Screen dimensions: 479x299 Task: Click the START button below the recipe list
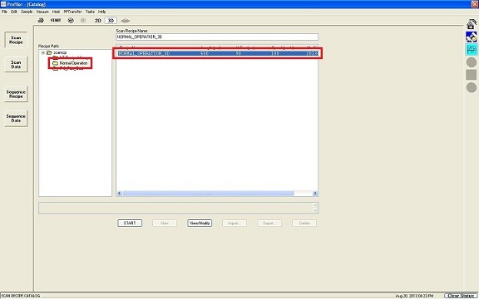point(130,223)
